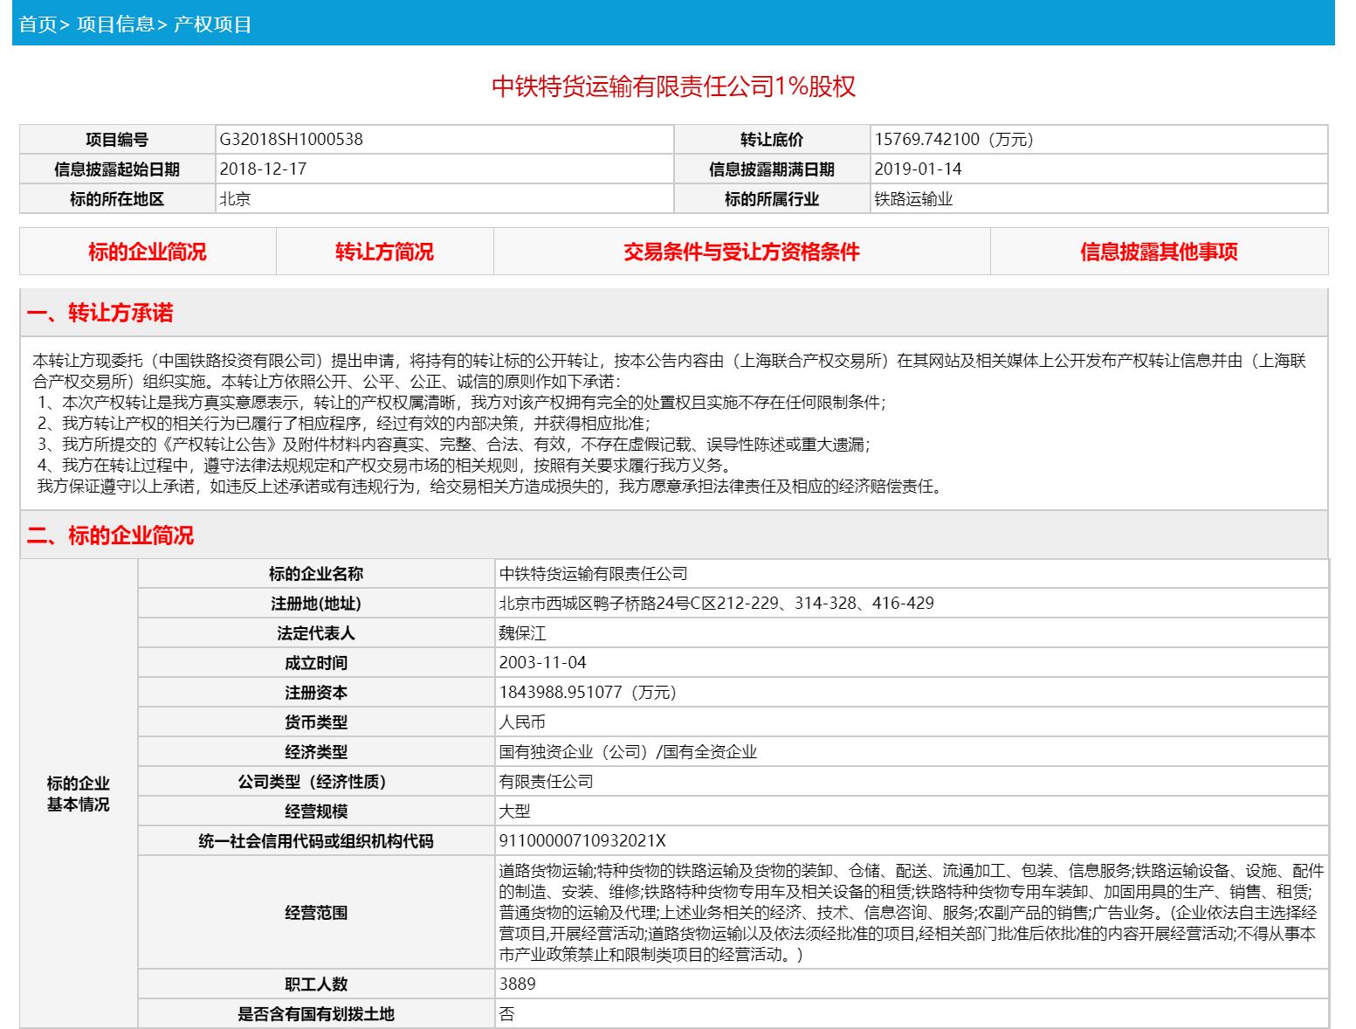This screenshot has height=1029, width=1356.
Task: Select economic type 国有独资企业（公司）/国有全资企业
Action: (628, 752)
